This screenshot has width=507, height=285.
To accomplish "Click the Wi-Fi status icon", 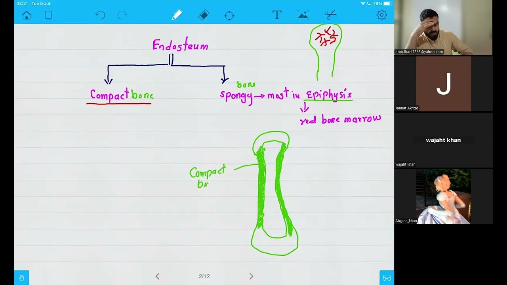I will pyautogui.click(x=363, y=4).
